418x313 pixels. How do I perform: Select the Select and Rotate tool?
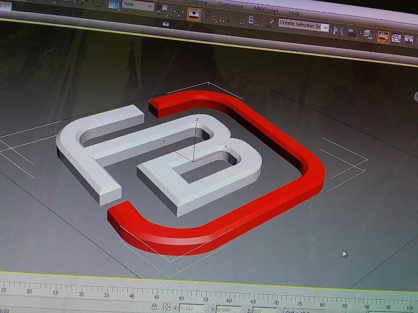tap(98, 3)
